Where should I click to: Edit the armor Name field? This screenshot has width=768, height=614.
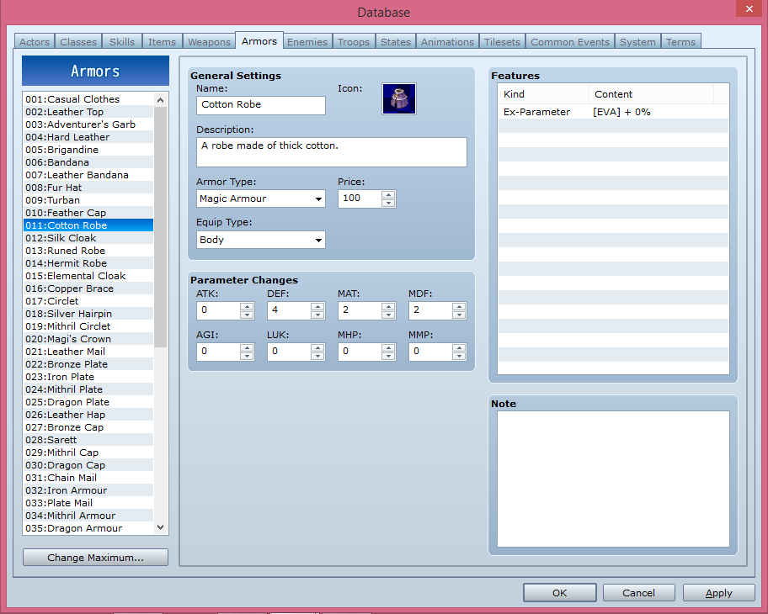260,104
